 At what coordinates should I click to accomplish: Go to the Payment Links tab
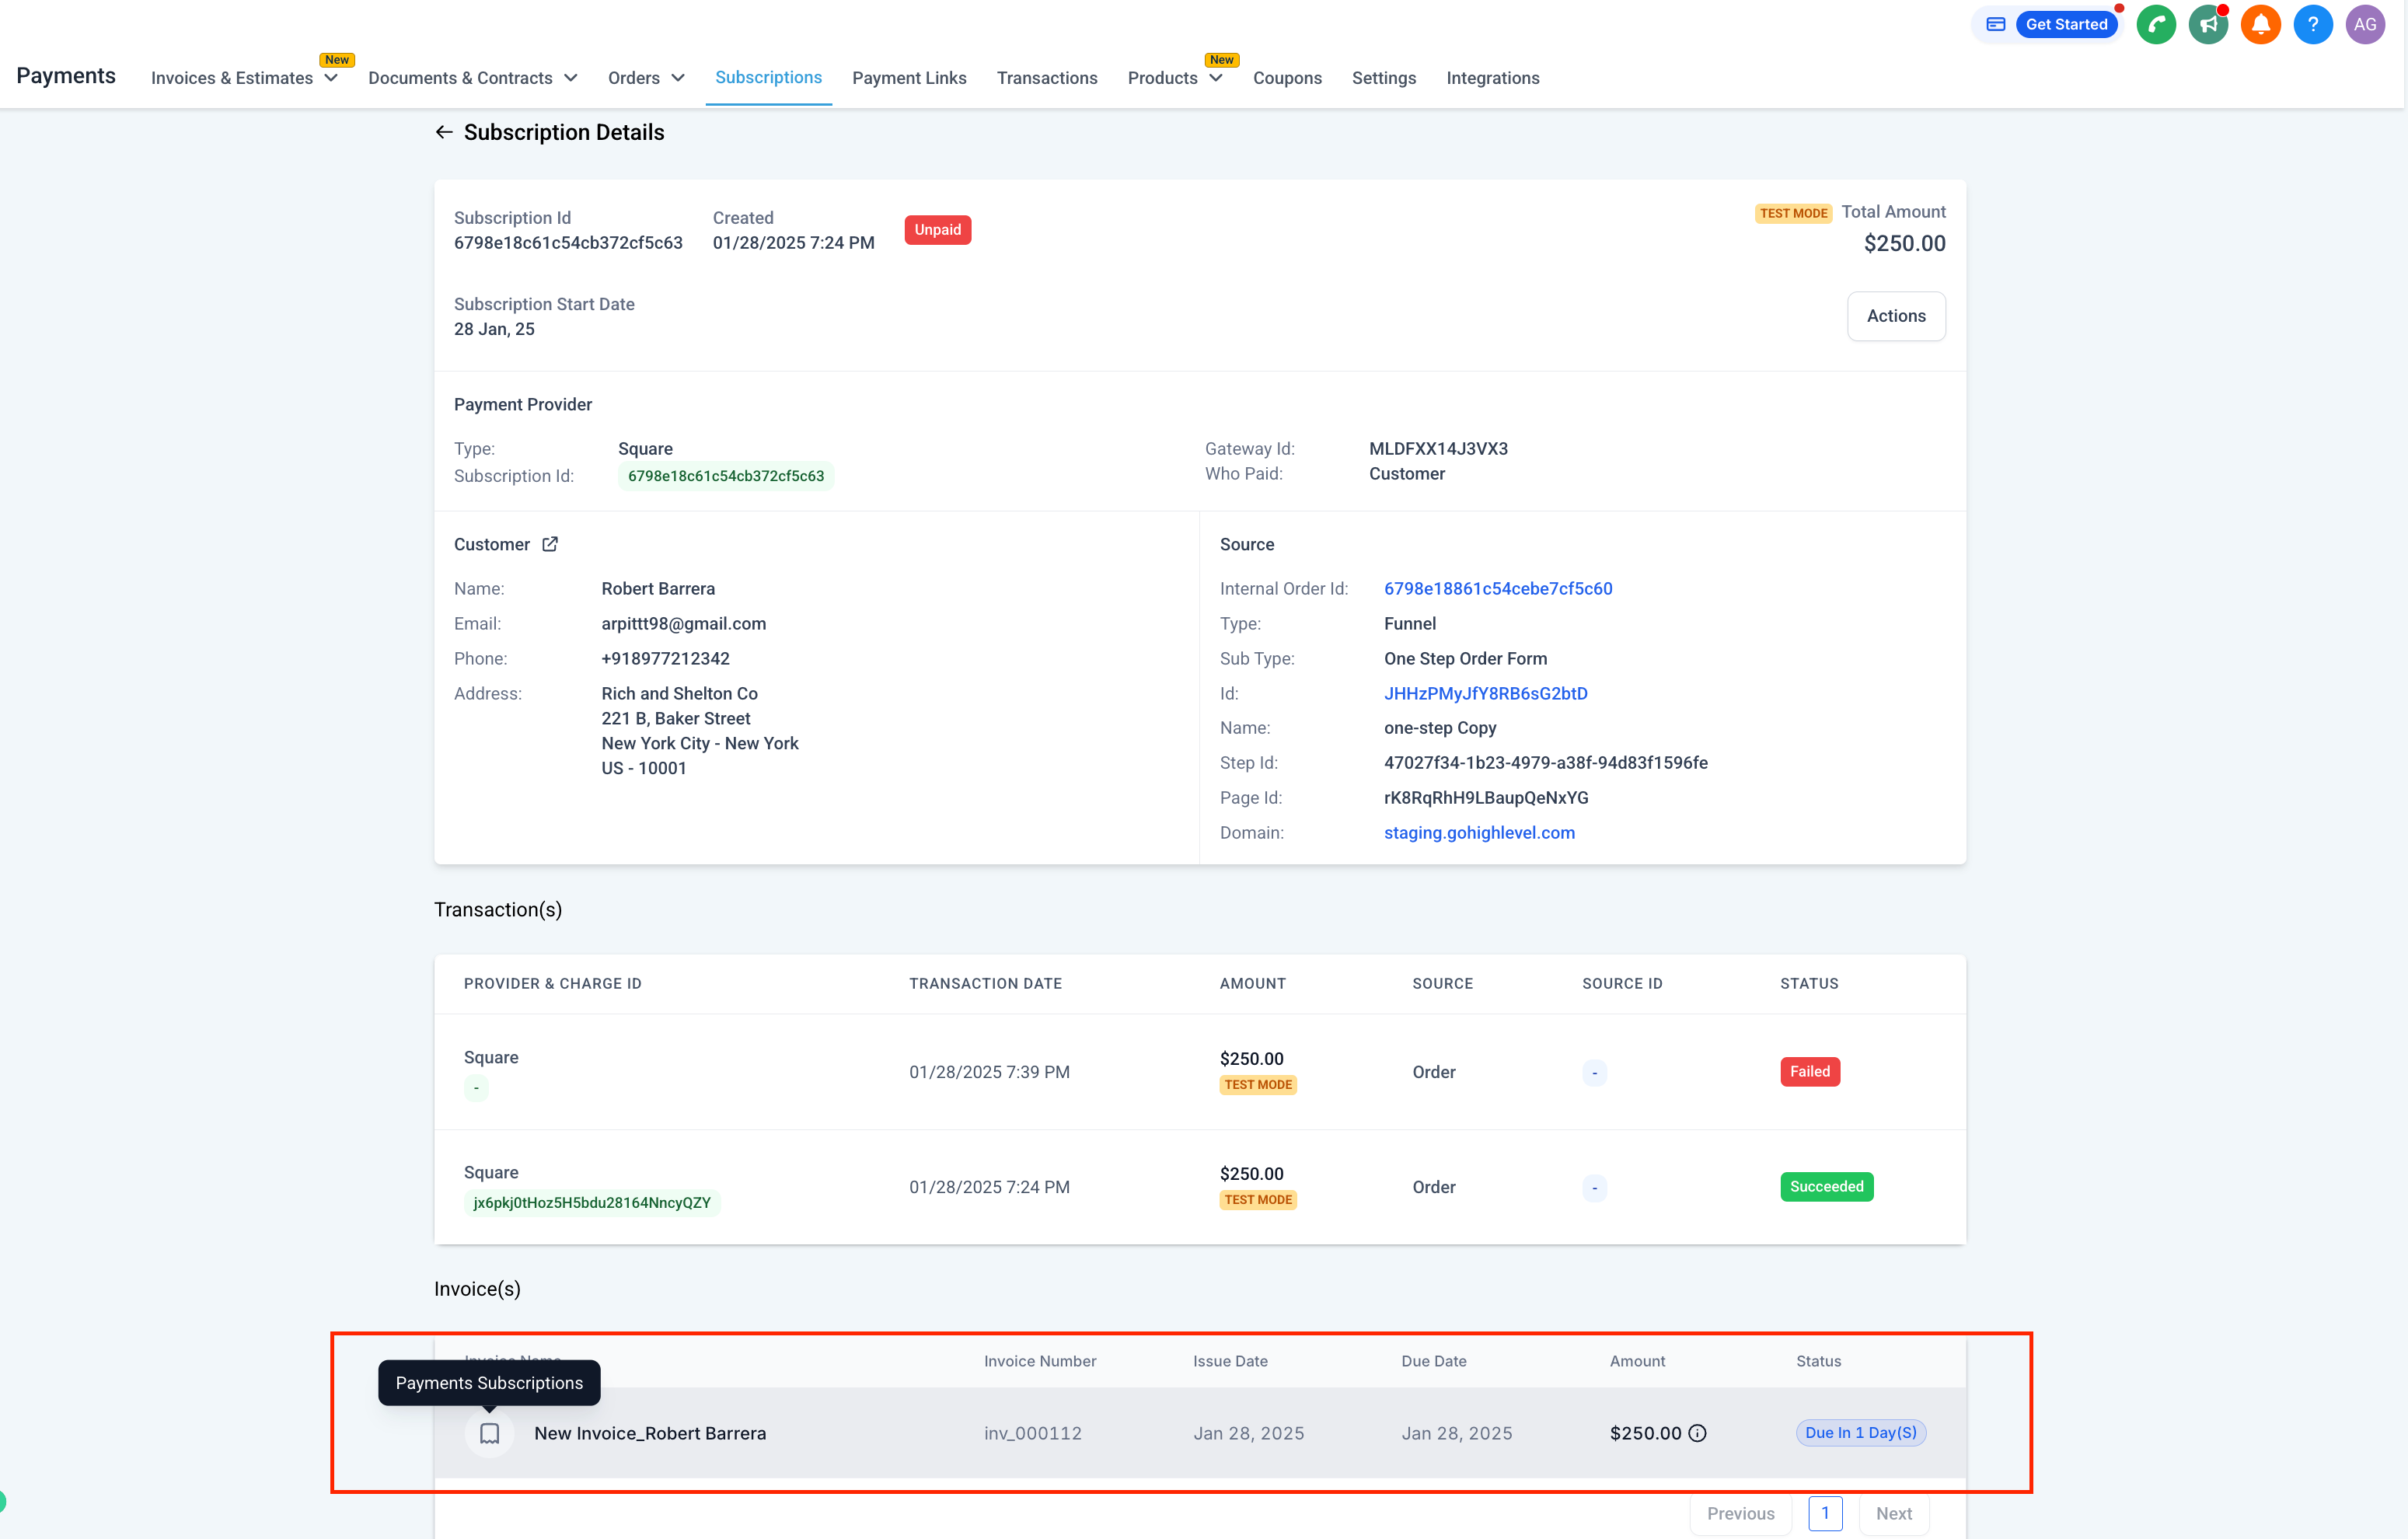pos(908,78)
